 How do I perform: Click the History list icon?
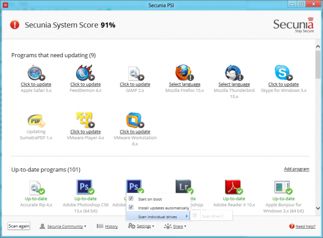[x=100, y=226]
